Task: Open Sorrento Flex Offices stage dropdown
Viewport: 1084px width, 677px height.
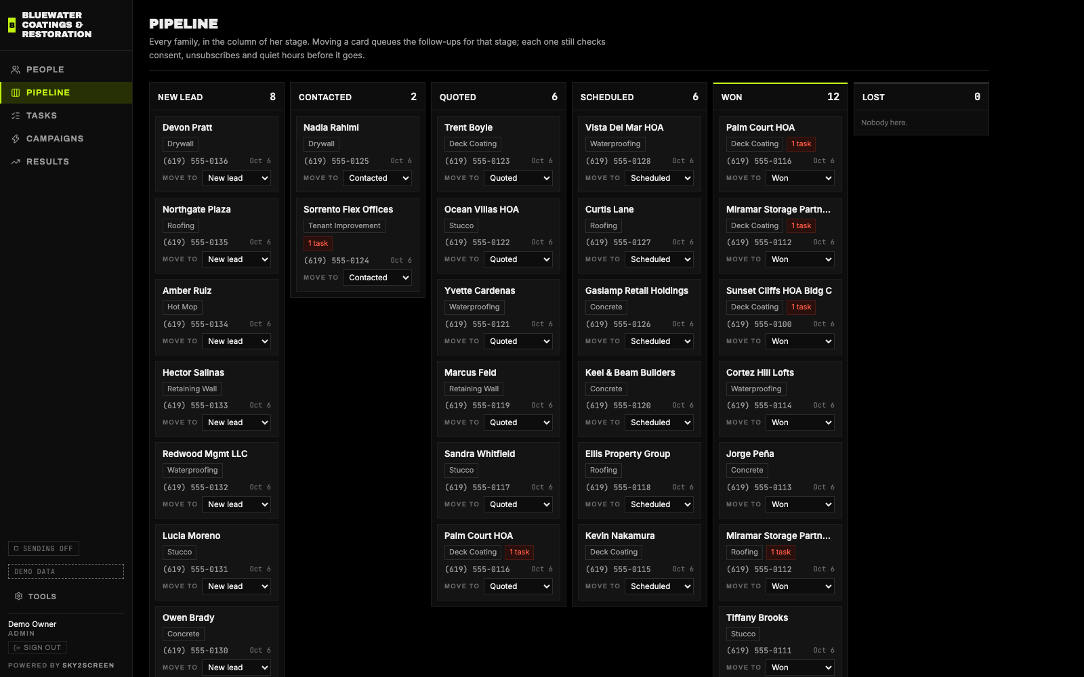Action: click(377, 278)
